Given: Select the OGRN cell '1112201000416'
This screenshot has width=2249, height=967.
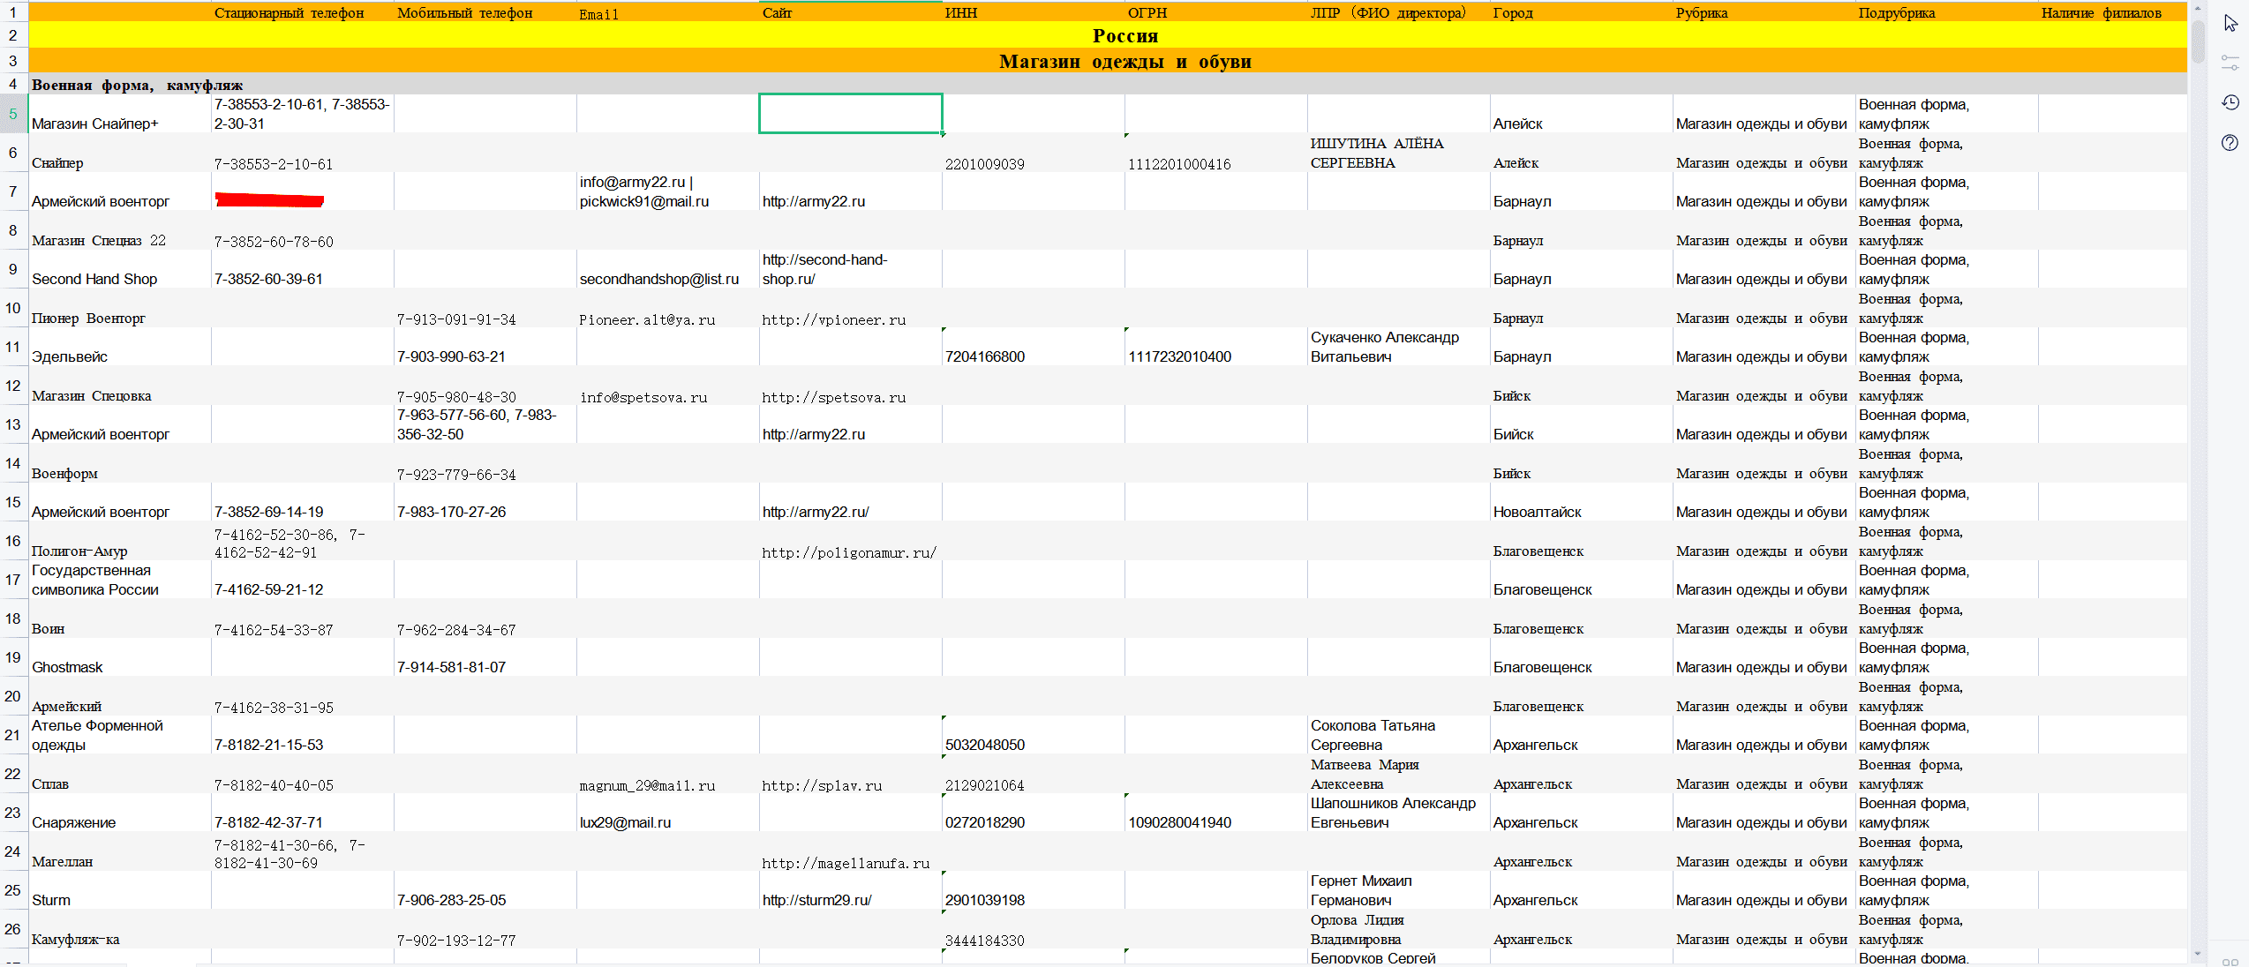Looking at the screenshot, I should tap(1216, 153).
